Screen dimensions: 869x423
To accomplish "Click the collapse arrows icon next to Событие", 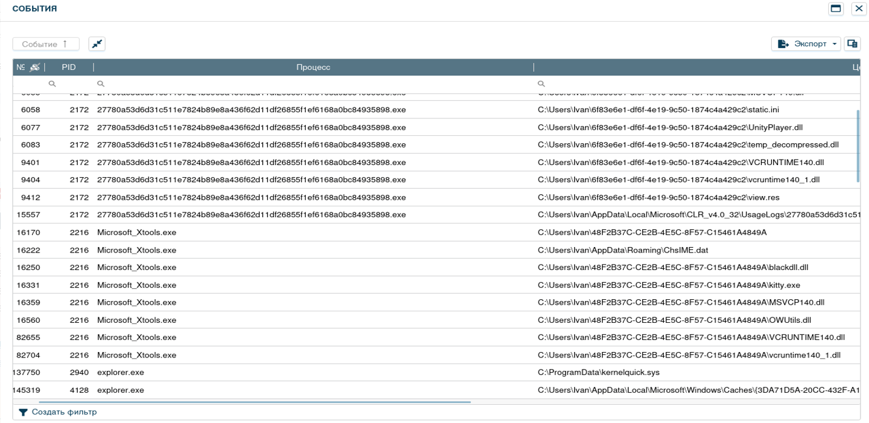I will pyautogui.click(x=97, y=44).
